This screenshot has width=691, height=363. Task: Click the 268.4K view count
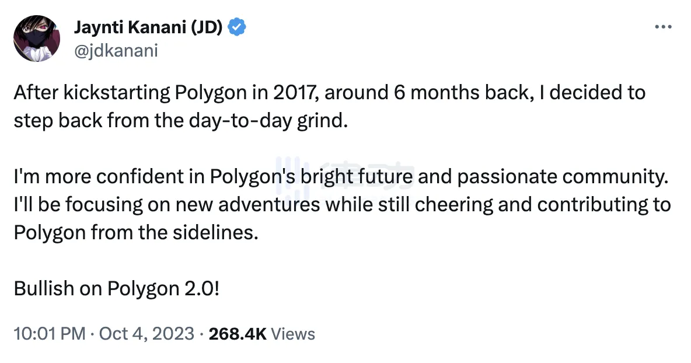pos(238,334)
